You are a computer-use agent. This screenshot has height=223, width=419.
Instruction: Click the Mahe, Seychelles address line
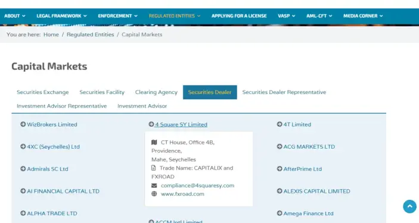(173, 159)
